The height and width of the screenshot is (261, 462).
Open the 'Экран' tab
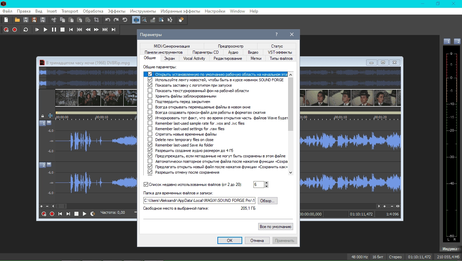pos(170,58)
